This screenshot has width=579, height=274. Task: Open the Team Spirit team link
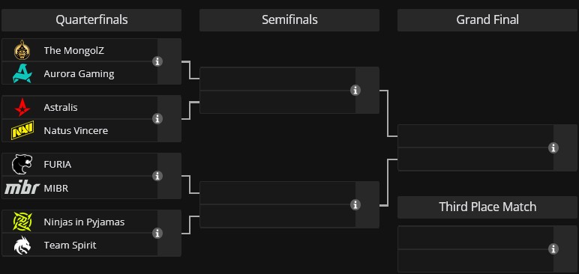(x=70, y=246)
